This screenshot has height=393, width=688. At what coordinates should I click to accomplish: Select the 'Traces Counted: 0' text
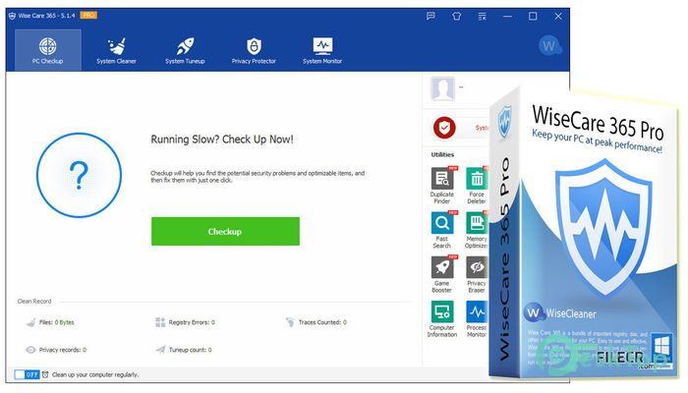(322, 322)
